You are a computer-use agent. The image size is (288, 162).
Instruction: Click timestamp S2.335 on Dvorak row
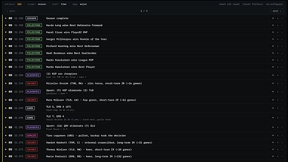point(19,83)
